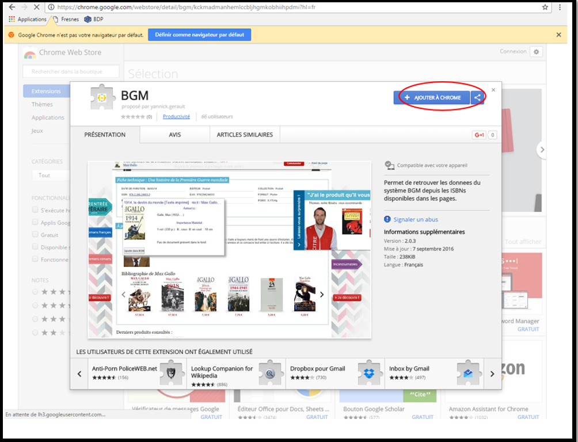Open Inbox by Gmail extension
The height and width of the screenshot is (442, 578).
point(409,369)
